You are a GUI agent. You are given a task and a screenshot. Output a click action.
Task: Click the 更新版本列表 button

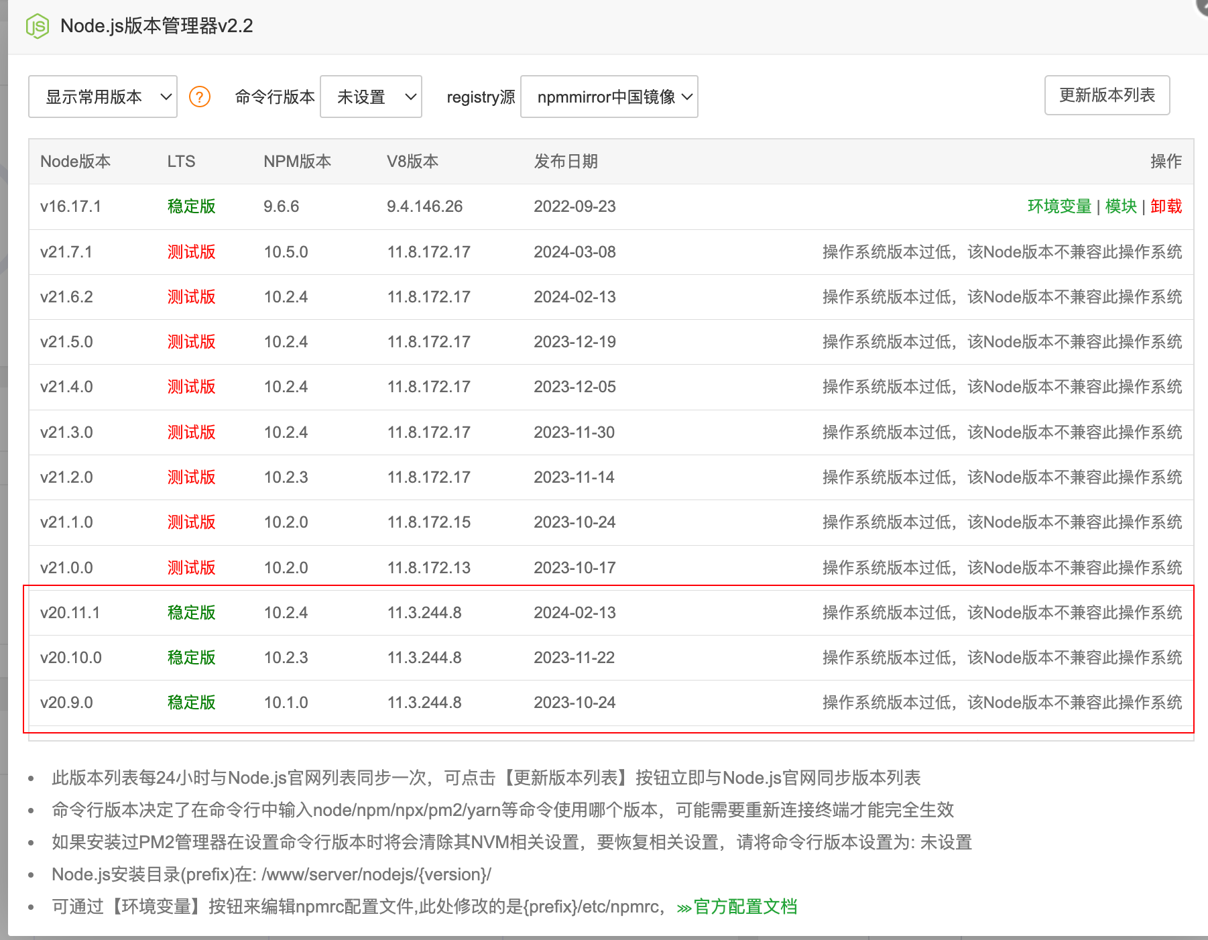click(x=1107, y=95)
